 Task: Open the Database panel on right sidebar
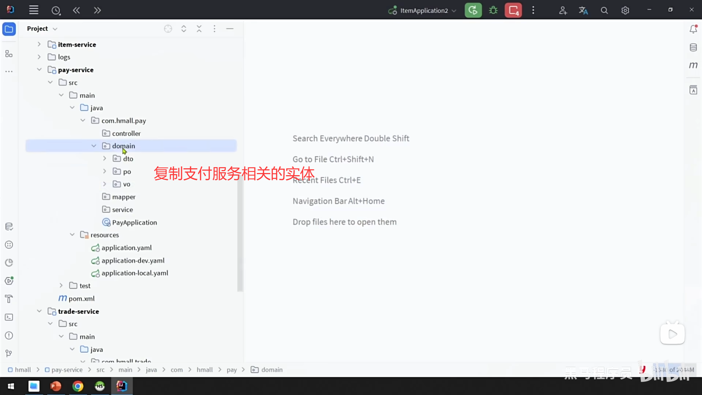coord(693,47)
